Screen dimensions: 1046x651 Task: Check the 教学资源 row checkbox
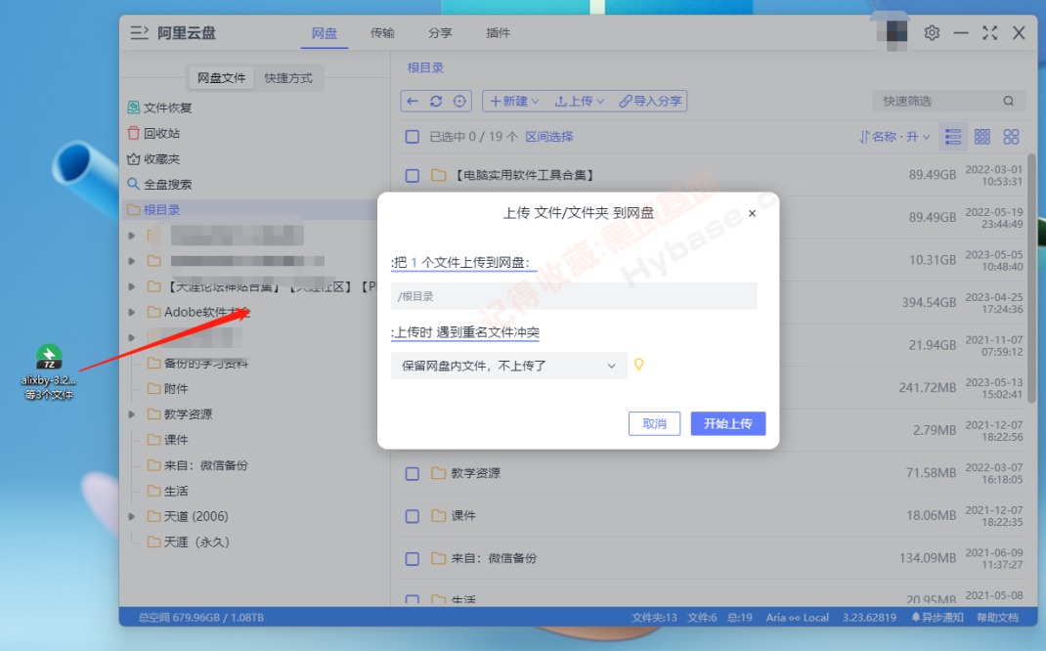pyautogui.click(x=413, y=473)
